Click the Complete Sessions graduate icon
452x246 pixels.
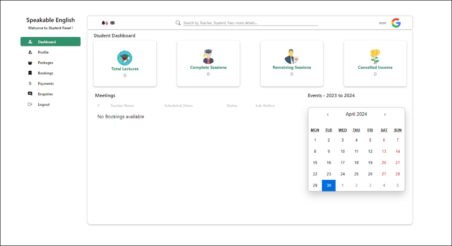208,56
